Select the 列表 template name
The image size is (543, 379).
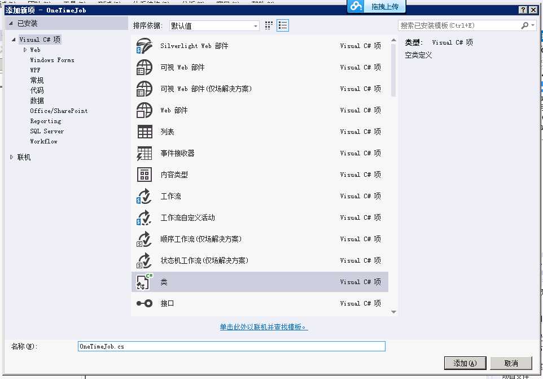pyautogui.click(x=167, y=132)
